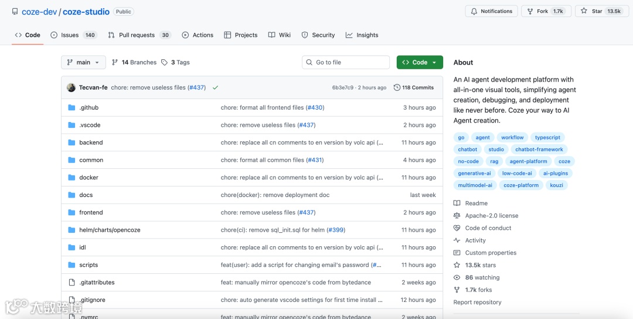The width and height of the screenshot is (633, 319).
Task: Click the Star icon for repository
Action: tap(584, 11)
